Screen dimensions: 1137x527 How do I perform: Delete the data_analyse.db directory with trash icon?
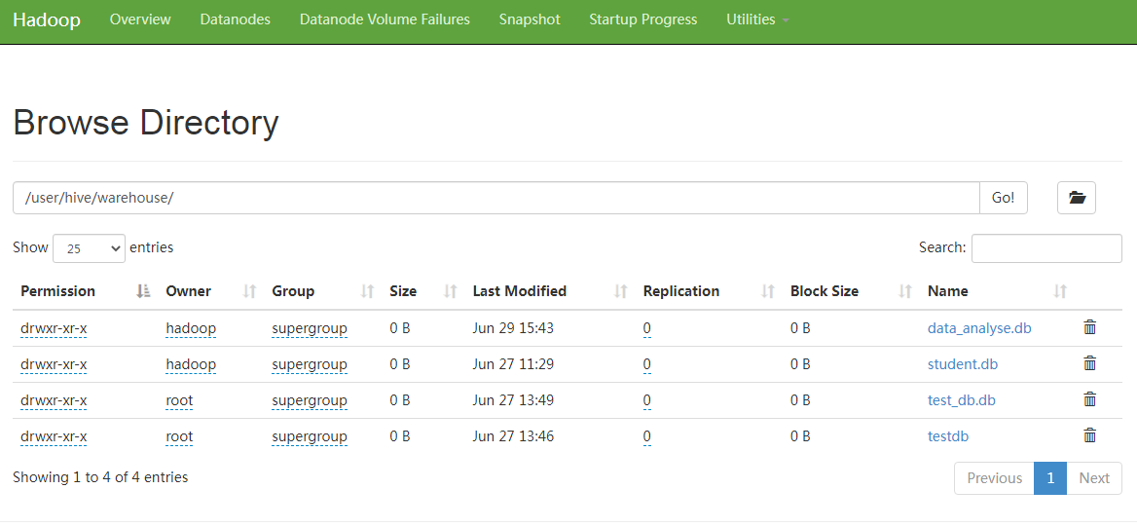tap(1089, 328)
